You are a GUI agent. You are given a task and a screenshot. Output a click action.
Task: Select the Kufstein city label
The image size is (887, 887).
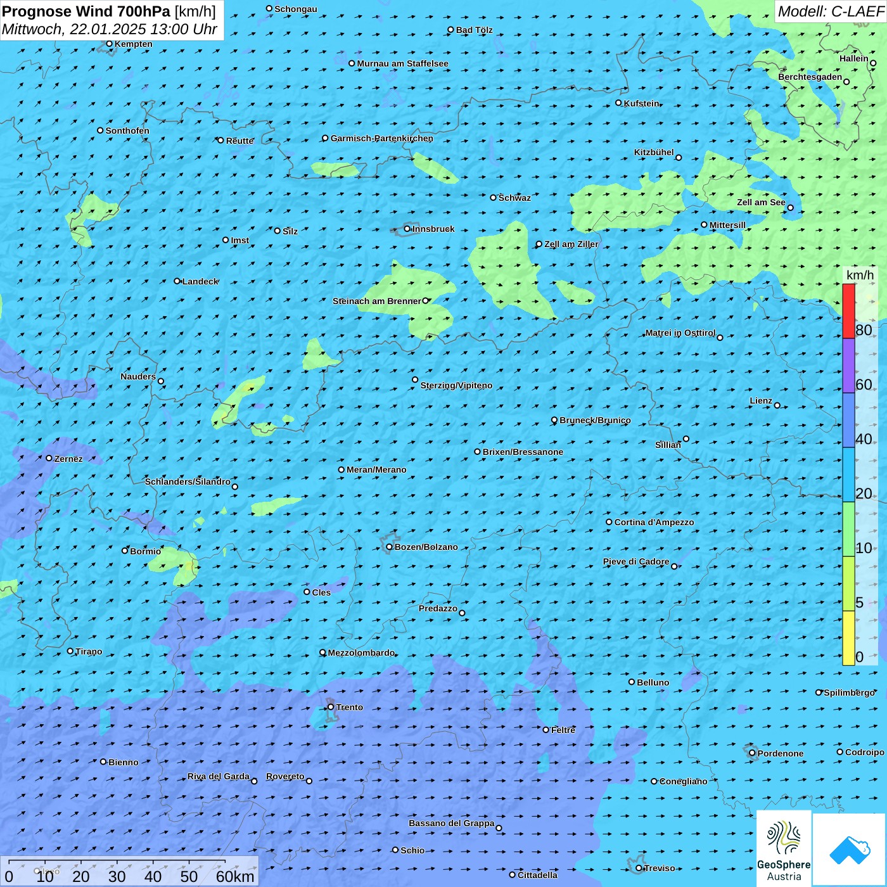(641, 103)
